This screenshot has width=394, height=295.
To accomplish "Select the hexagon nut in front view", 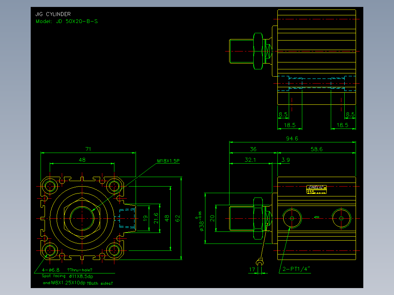I will tap(82, 218).
